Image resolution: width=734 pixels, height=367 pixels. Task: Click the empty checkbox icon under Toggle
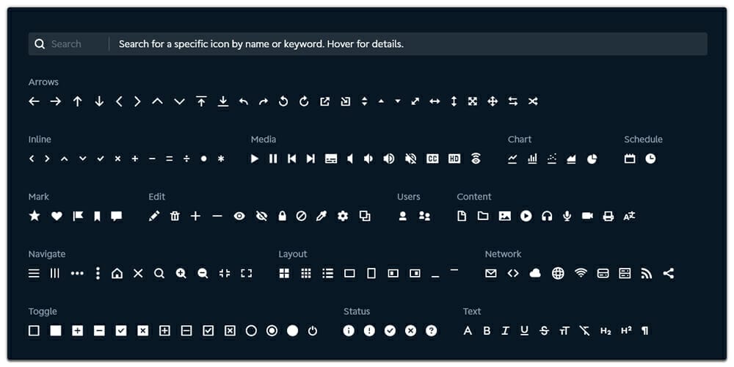tap(34, 331)
